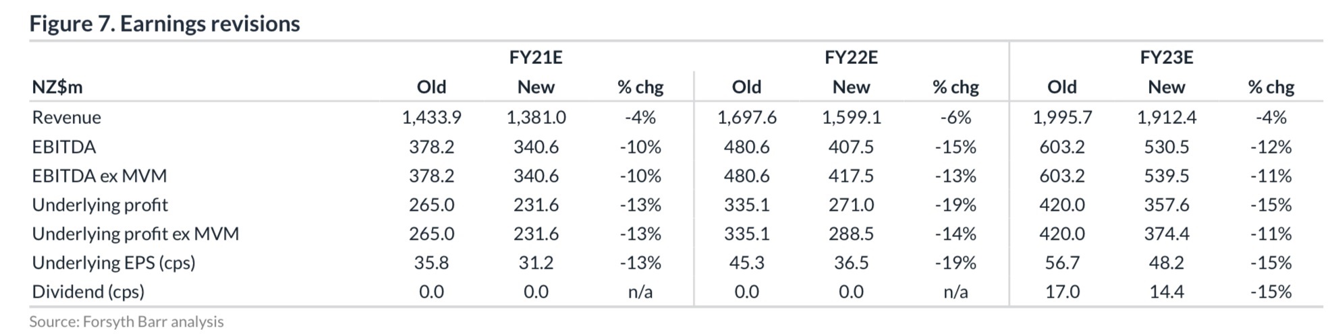This screenshot has width=1334, height=336.
Task: Click the Figure 7 Earnings revisions title
Action: pos(165,24)
